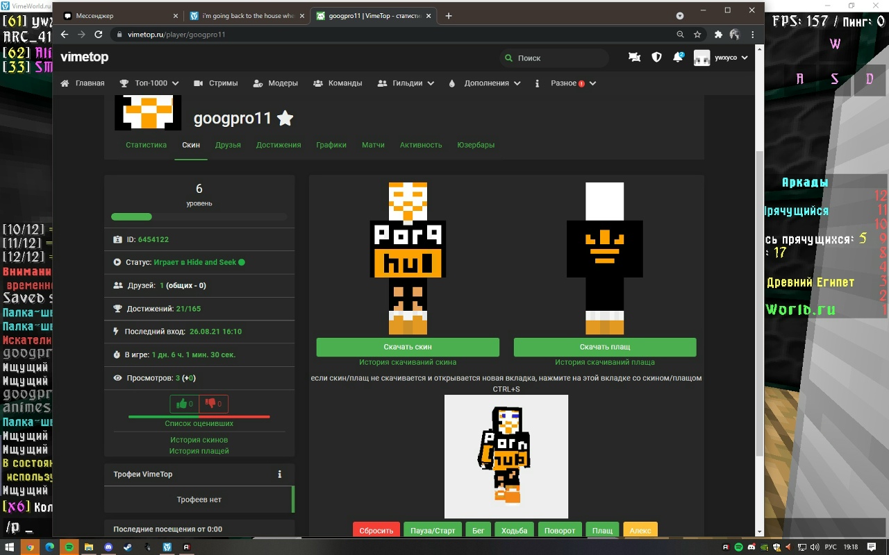Image resolution: width=889 pixels, height=555 pixels.
Task: Click the thumbs down dislike button
Action: (x=213, y=404)
